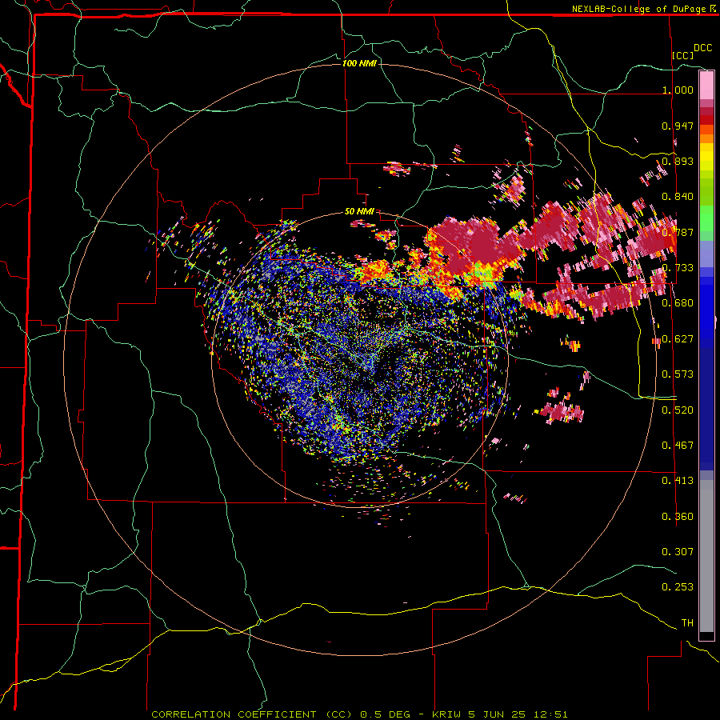Click the 0.253 scale value
720x720 pixels.
(x=678, y=587)
